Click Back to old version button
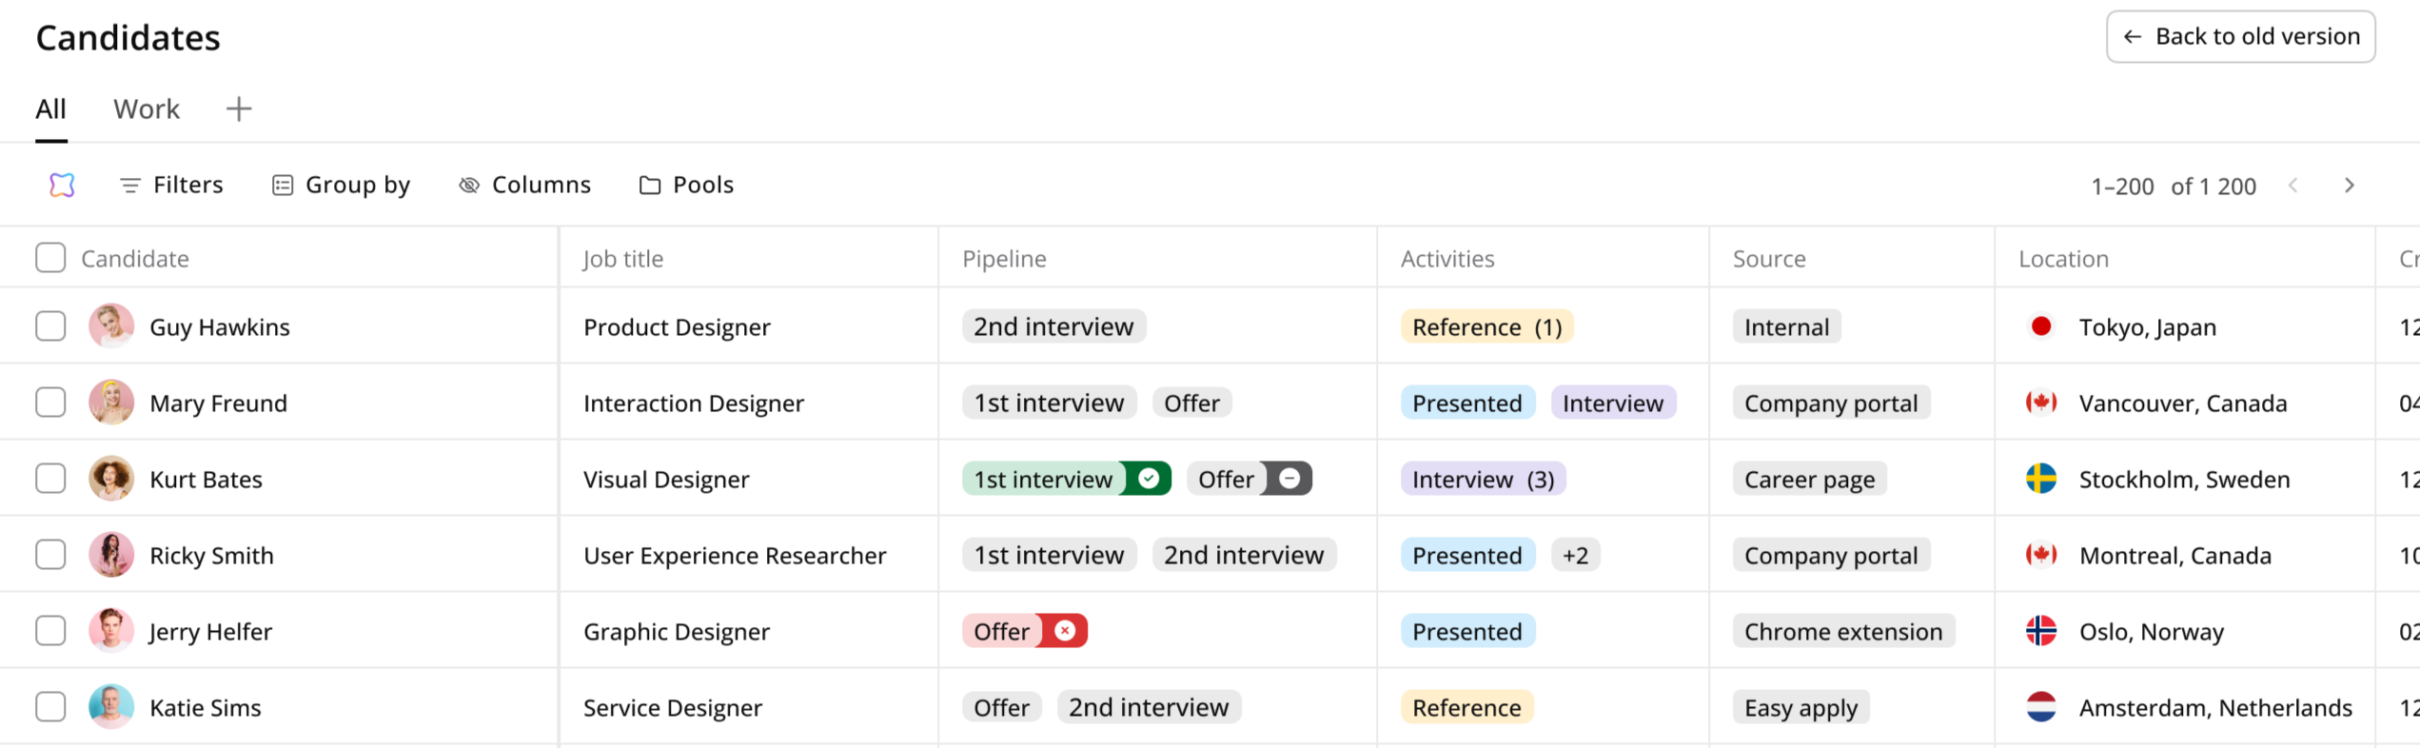 (x=2240, y=37)
